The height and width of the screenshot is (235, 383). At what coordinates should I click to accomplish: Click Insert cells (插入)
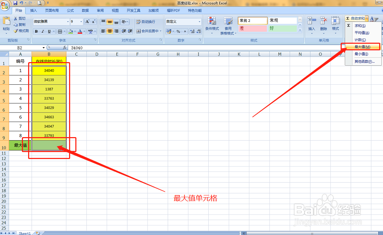(x=312, y=25)
